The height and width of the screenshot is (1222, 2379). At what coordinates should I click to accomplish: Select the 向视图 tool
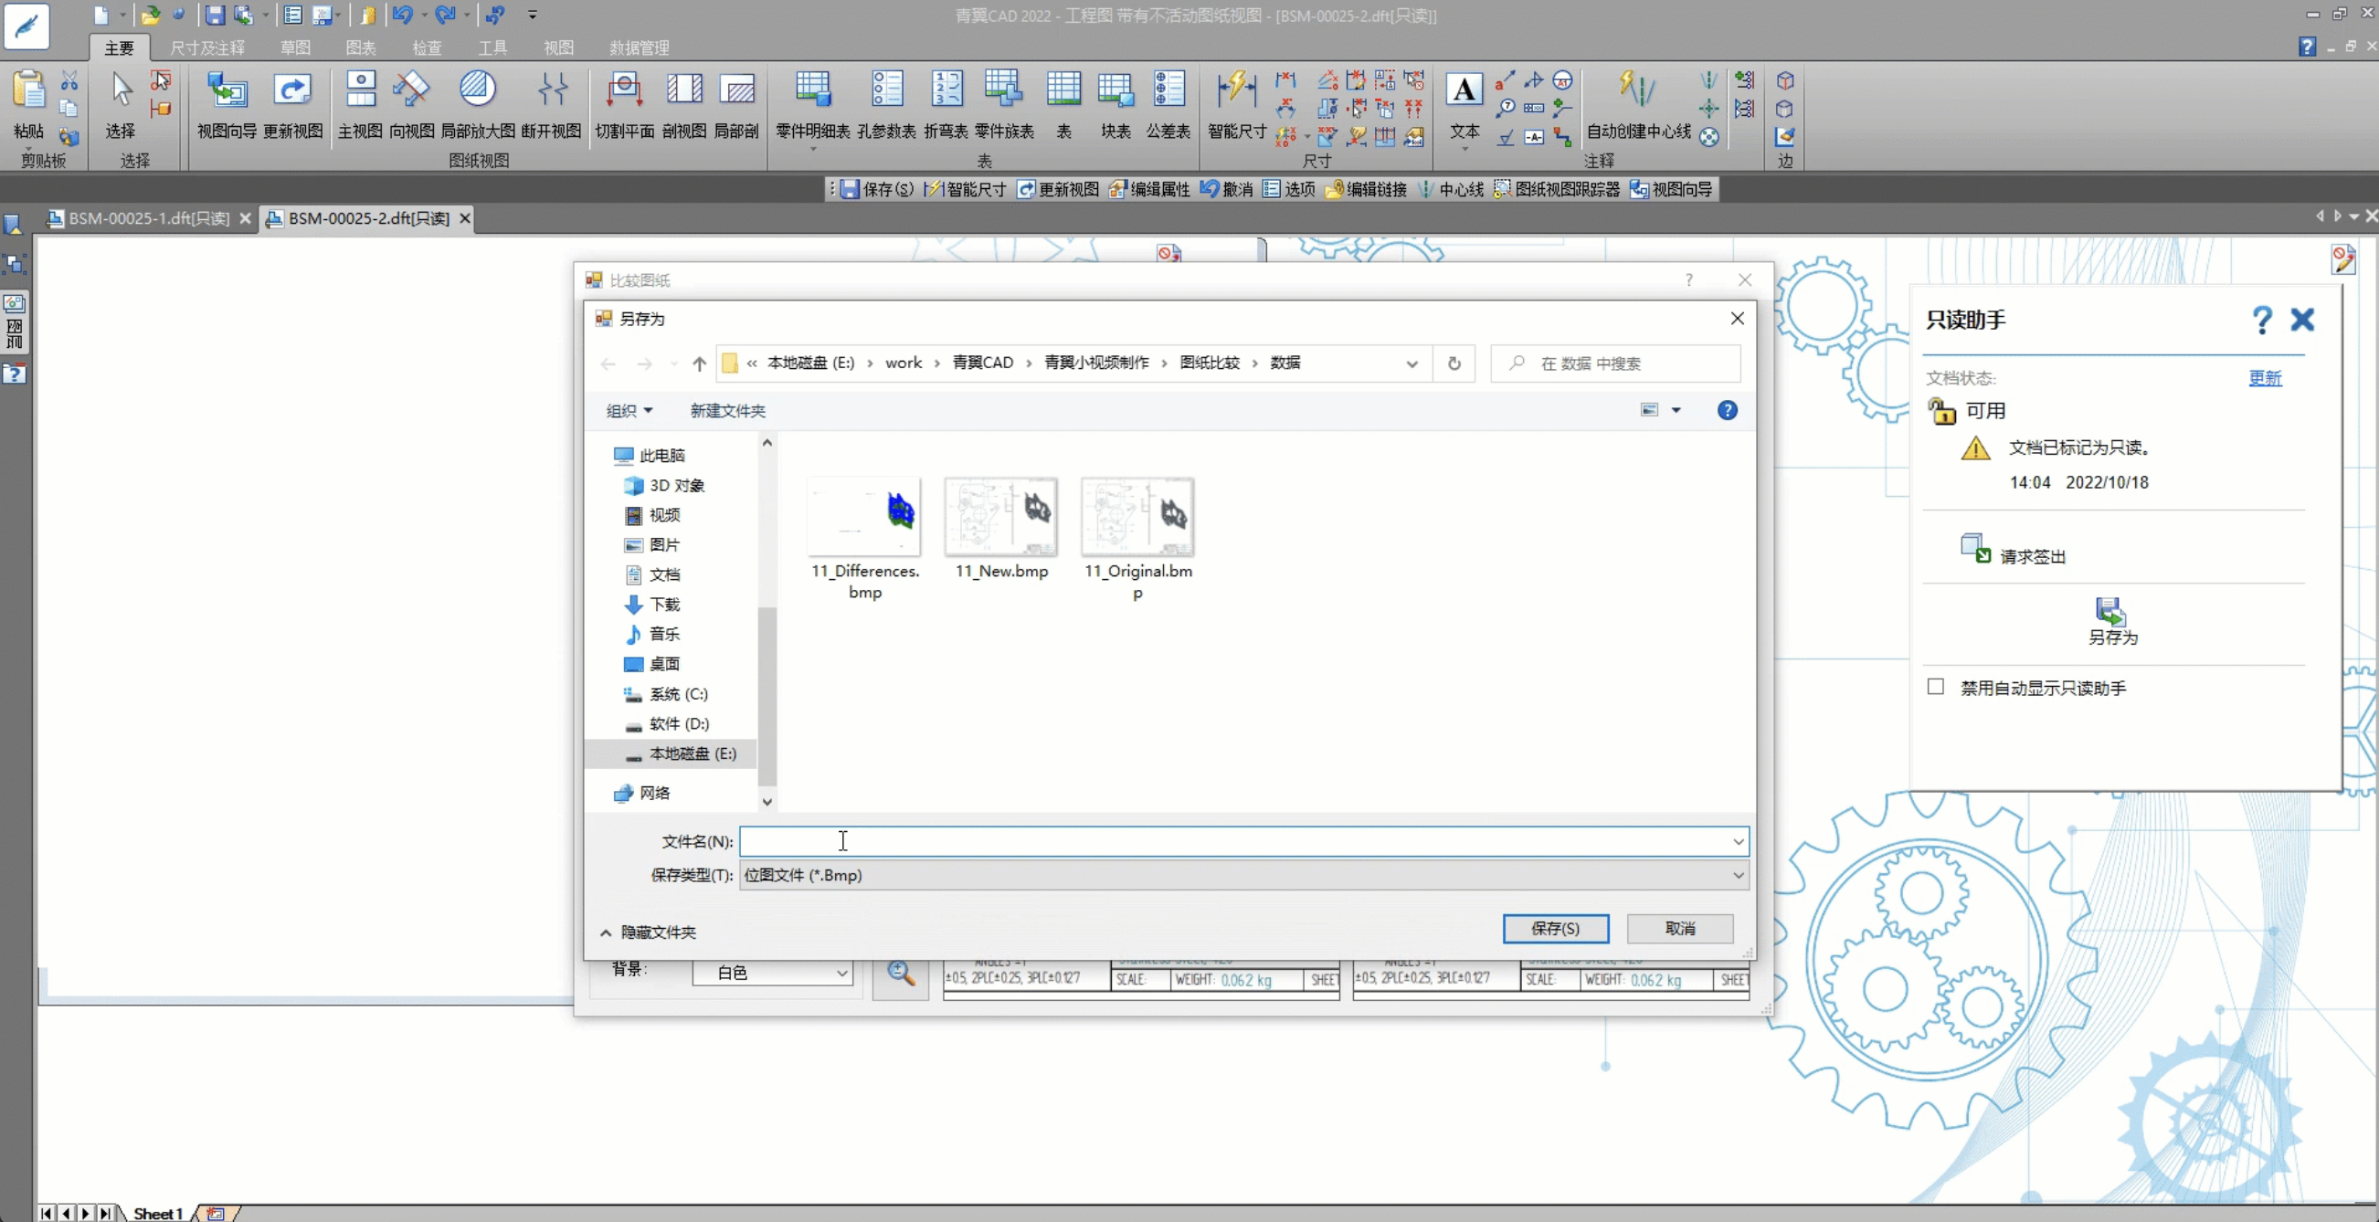[x=411, y=104]
